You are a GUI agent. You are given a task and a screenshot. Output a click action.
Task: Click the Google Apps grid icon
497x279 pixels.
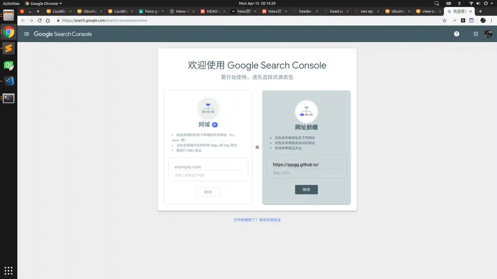(476, 34)
